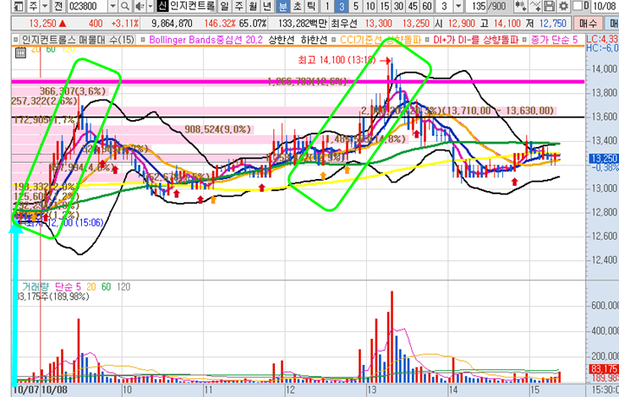Click the current price 13,250 text
The height and width of the screenshot is (397, 619).
click(42, 24)
